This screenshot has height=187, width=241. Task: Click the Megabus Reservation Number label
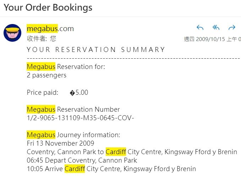(73, 109)
